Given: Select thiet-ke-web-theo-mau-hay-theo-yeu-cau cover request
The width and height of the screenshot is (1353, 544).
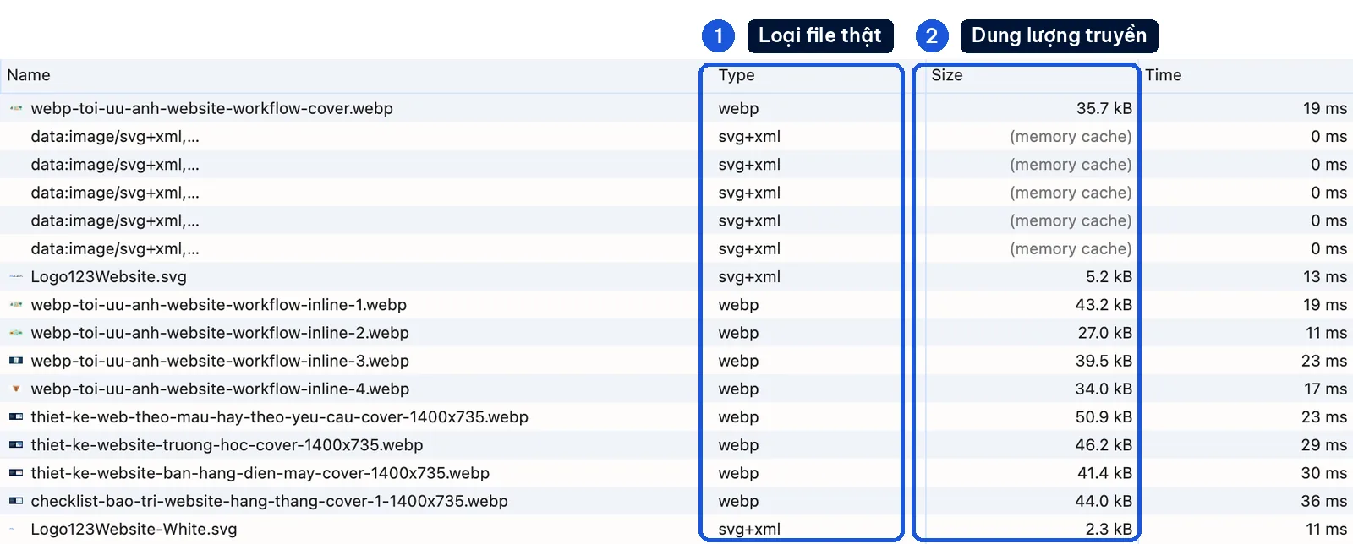Looking at the screenshot, I should pyautogui.click(x=279, y=416).
